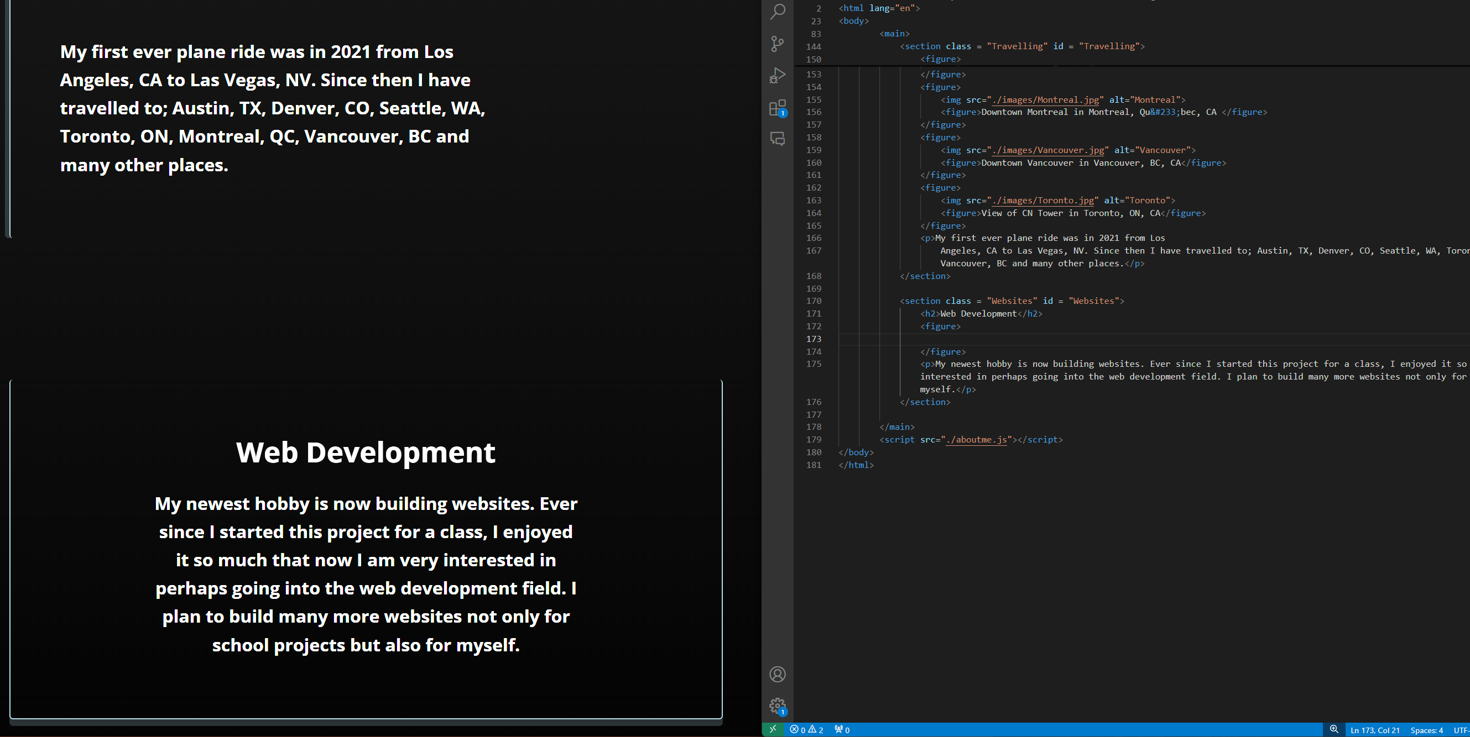This screenshot has height=737, width=1470.
Task: Click closing section tag on line 176
Action: coord(925,402)
